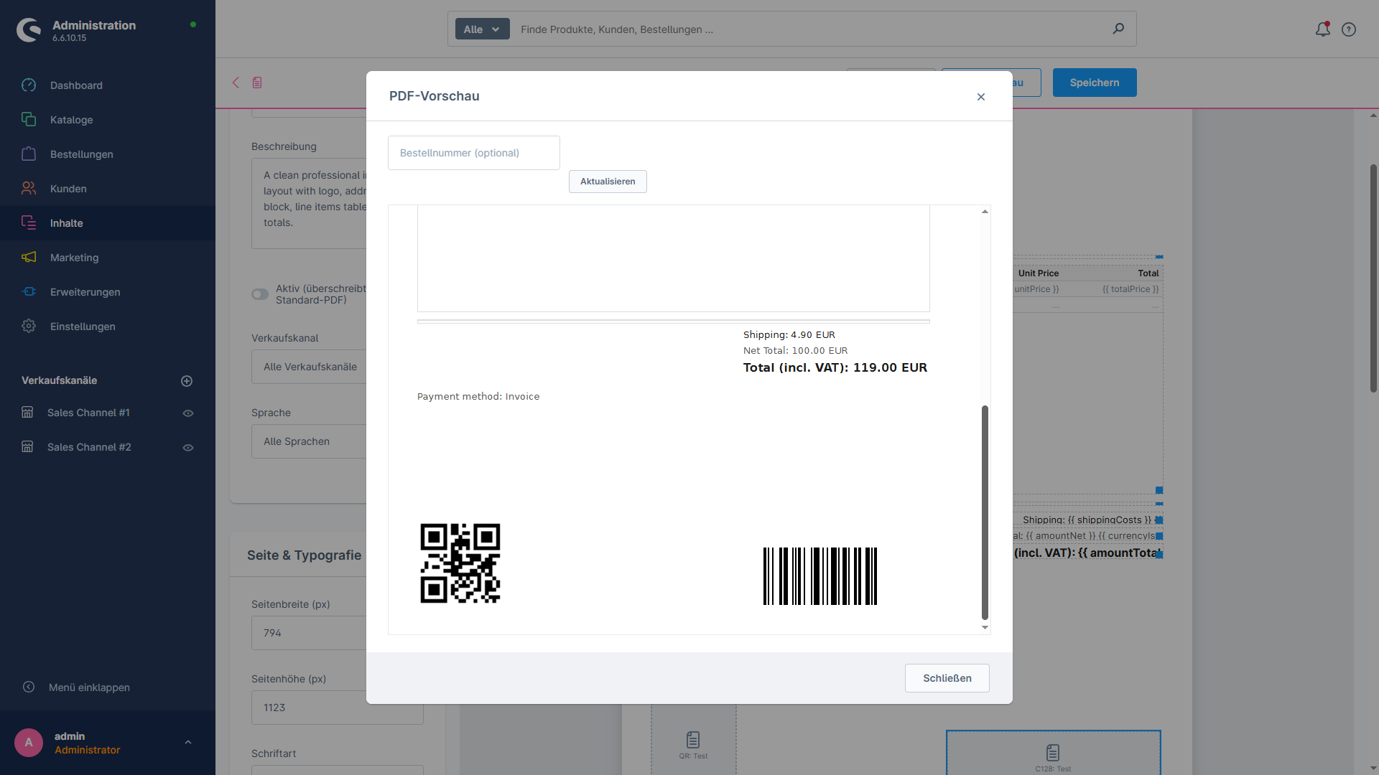Close the PDF-Vorschau dialog with X
This screenshot has width=1379, height=775.
pyautogui.click(x=981, y=97)
